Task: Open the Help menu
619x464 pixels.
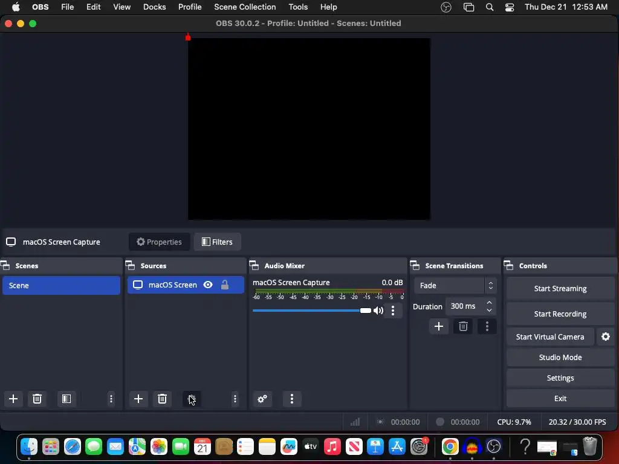Action: point(328,7)
